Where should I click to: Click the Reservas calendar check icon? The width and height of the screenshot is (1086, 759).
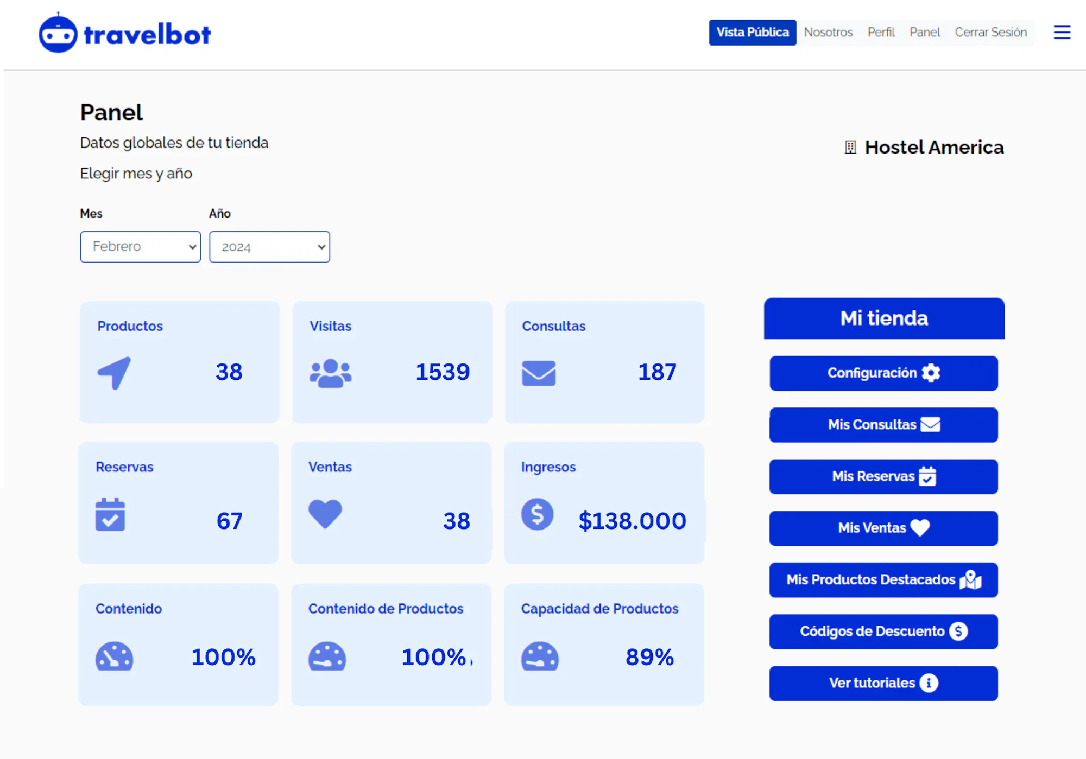coord(110,514)
